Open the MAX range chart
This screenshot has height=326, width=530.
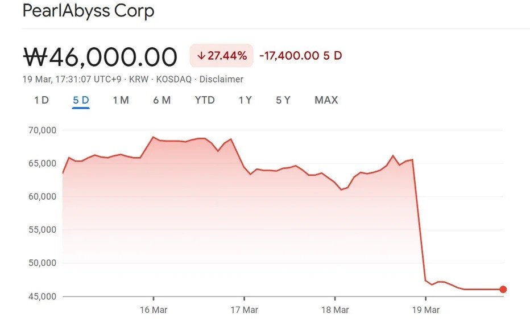pos(326,100)
